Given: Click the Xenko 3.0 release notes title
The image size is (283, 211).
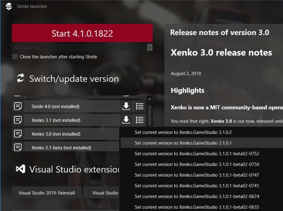Looking at the screenshot, I should point(221,53).
